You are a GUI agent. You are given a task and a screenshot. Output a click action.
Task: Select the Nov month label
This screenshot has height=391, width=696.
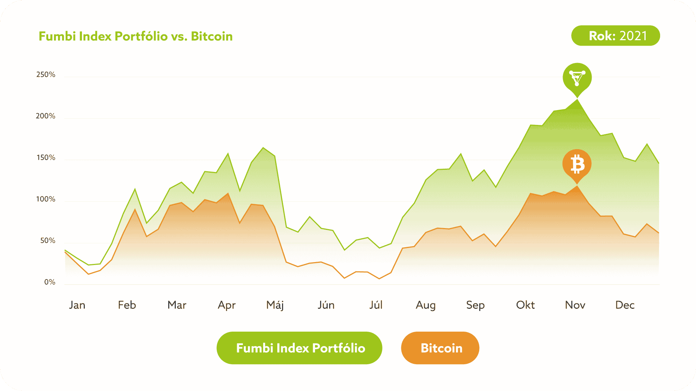click(x=575, y=305)
